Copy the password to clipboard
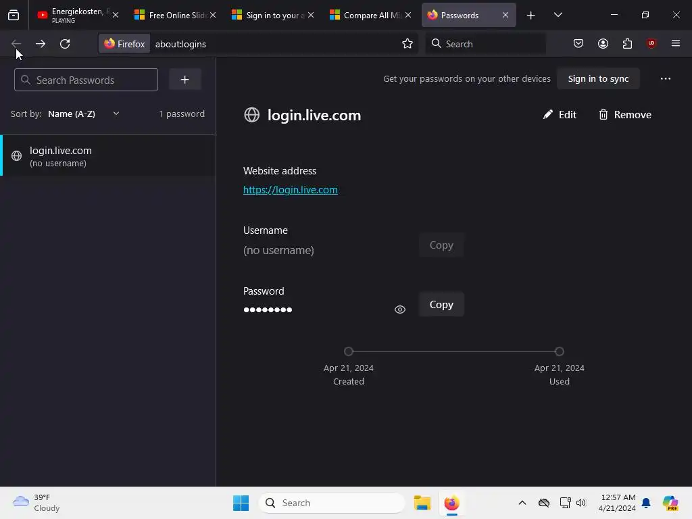Screen dimensions: 692x519 [441, 305]
